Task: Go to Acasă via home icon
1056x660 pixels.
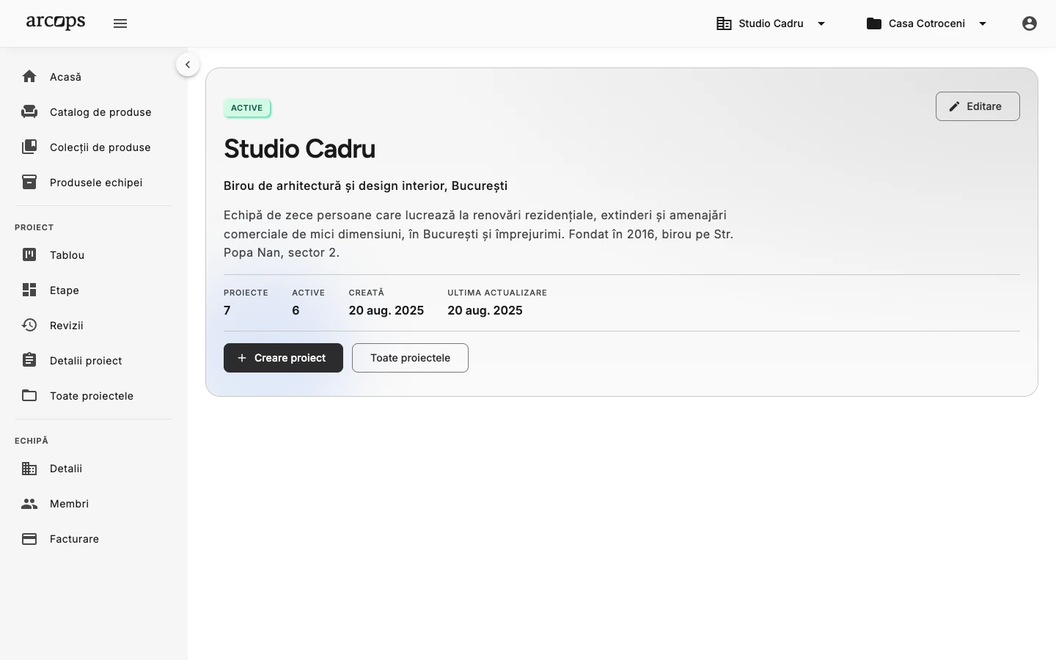Action: point(29,76)
